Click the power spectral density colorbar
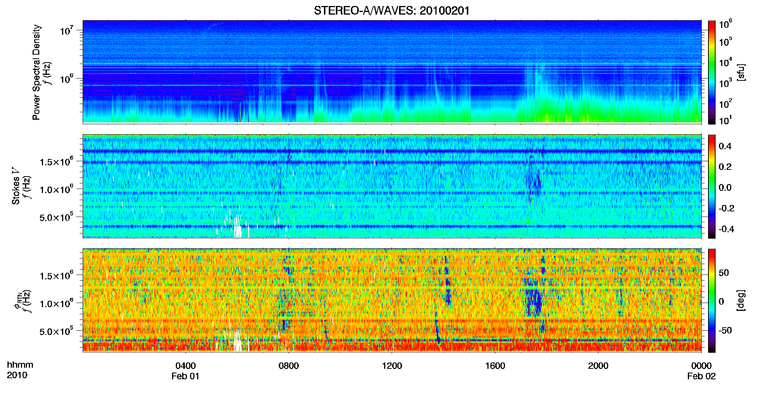This screenshot has width=784, height=404. pos(712,72)
